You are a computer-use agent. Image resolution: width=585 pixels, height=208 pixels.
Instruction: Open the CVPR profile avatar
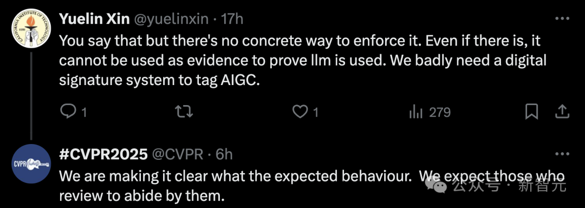[x=31, y=164]
